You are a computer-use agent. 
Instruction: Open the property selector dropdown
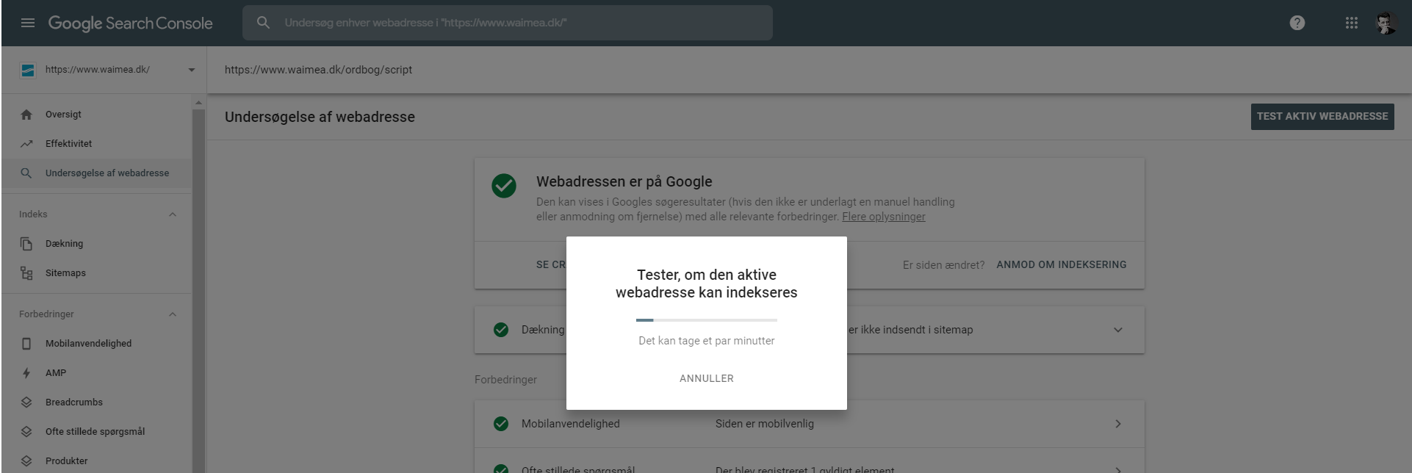(x=191, y=70)
